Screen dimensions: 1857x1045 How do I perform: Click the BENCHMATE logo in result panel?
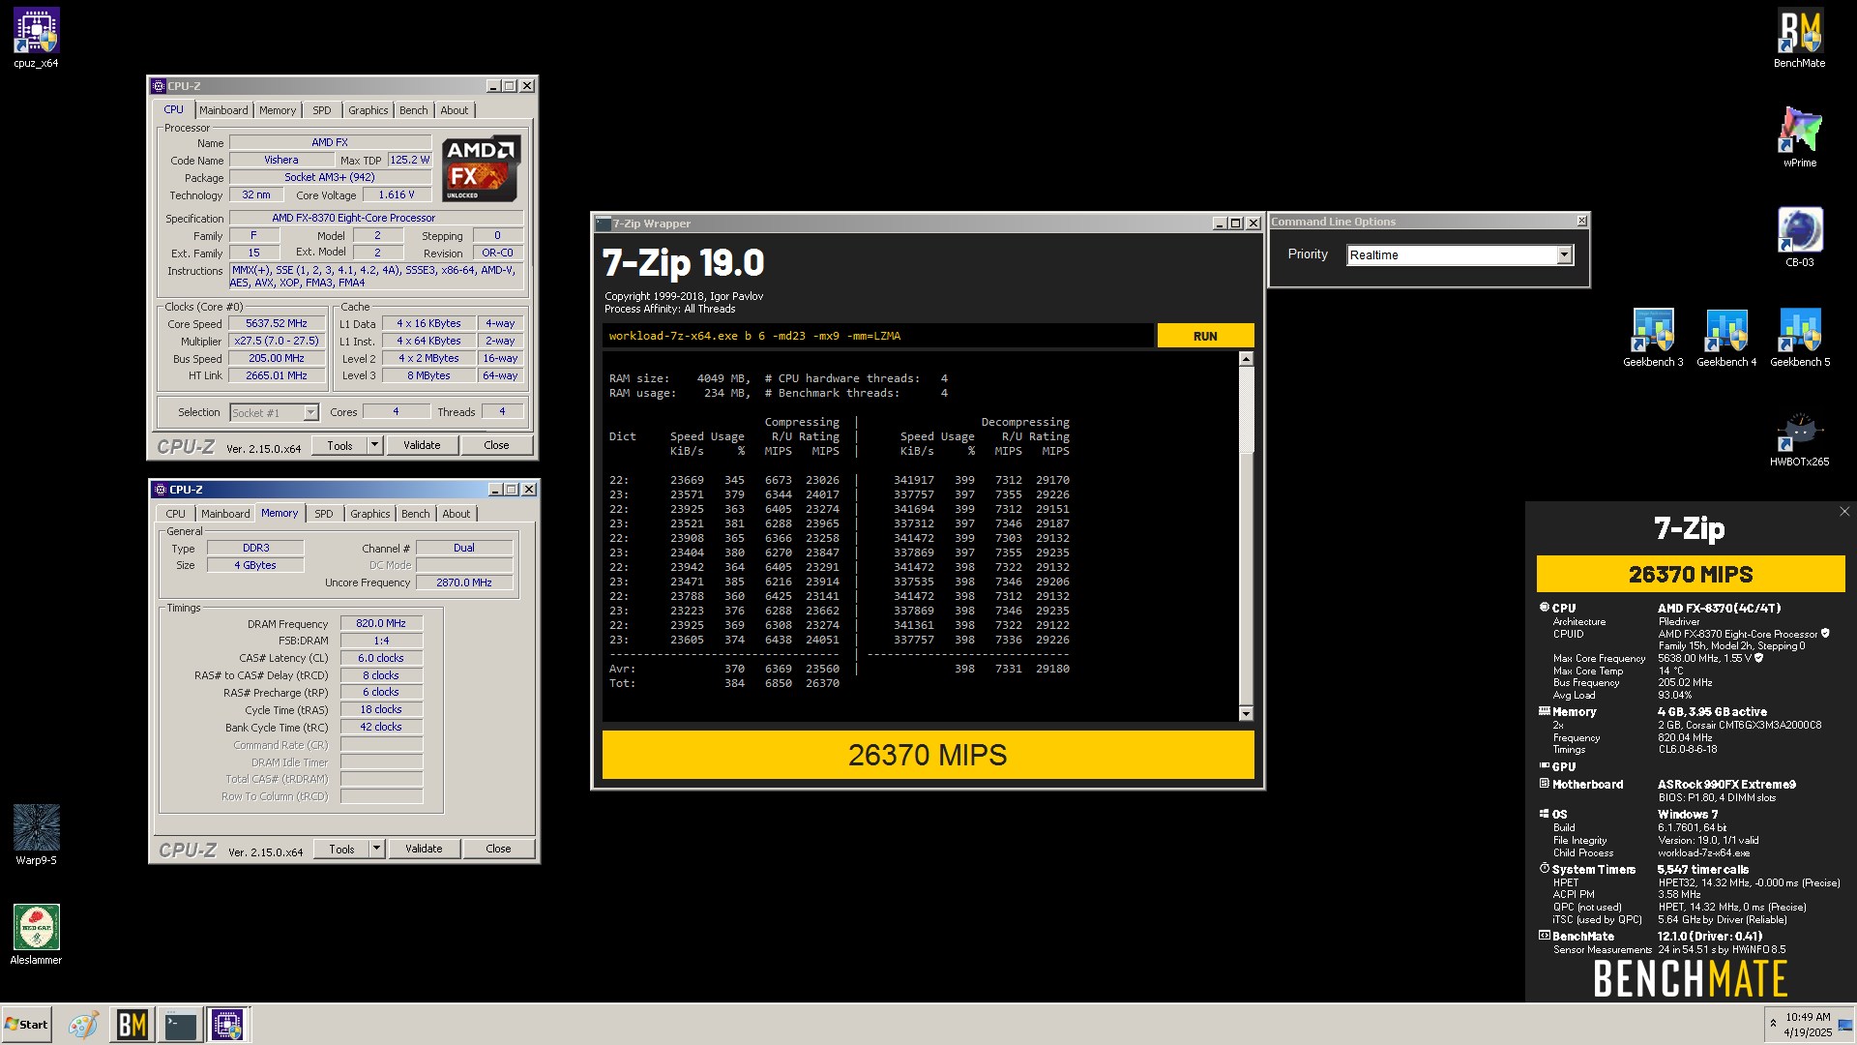(1690, 978)
